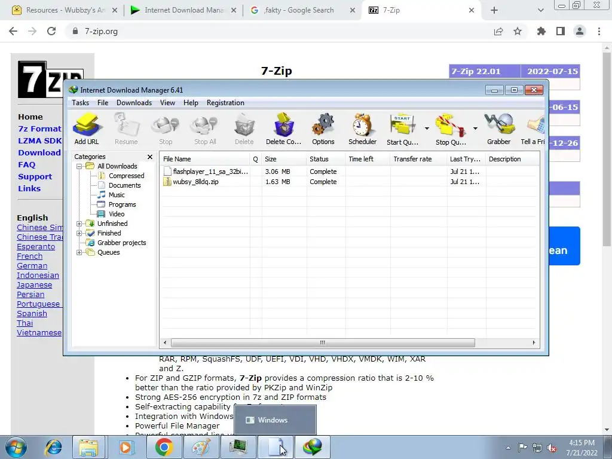Select the flashplayer_11_sa_32bit download row
The height and width of the screenshot is (459, 612).
point(349,172)
